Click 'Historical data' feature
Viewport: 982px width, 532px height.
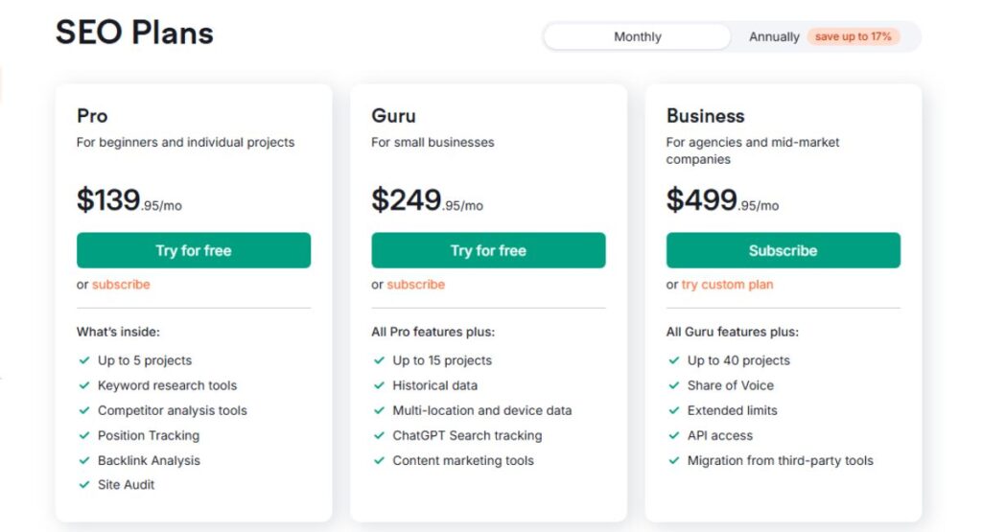(434, 385)
